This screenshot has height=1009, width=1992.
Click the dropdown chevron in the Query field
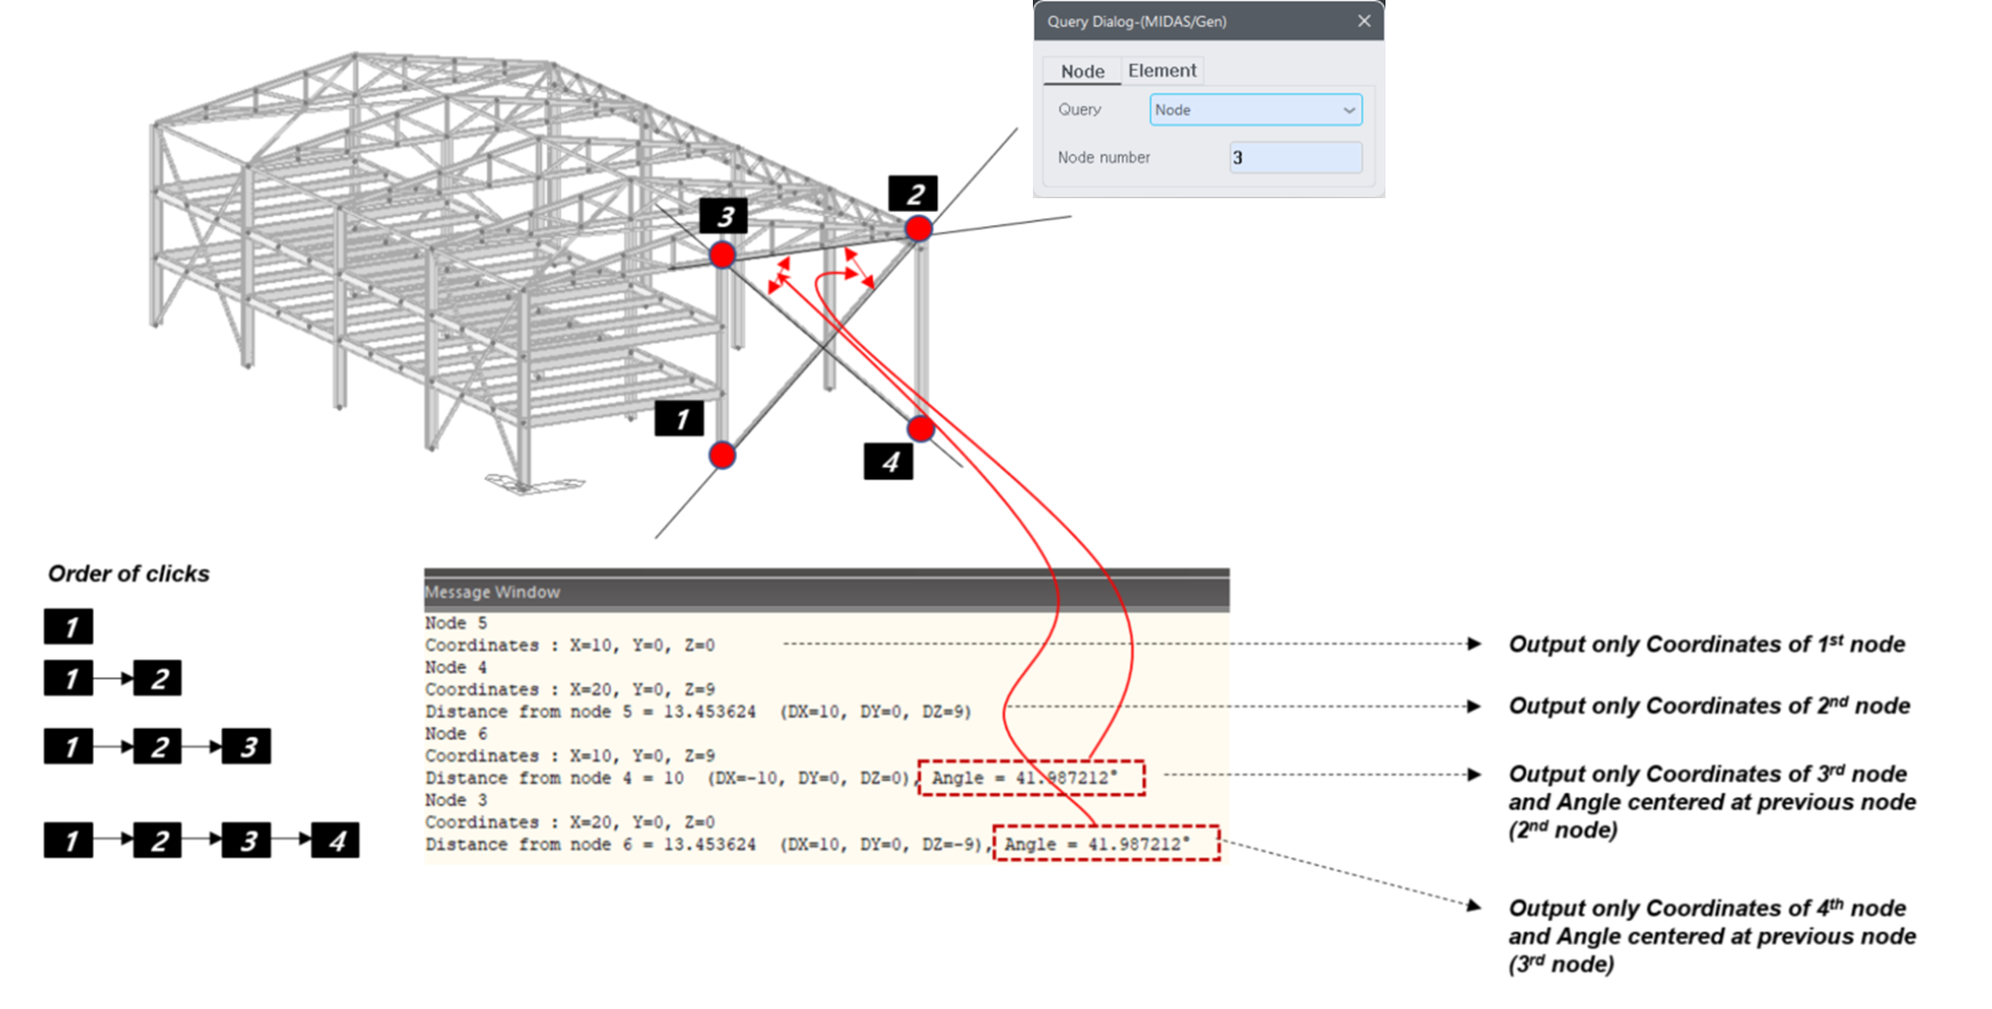coord(1350,110)
